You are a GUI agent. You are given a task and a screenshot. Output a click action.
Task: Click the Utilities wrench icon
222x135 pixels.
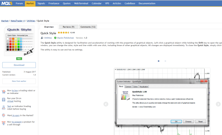[x=42, y=38]
